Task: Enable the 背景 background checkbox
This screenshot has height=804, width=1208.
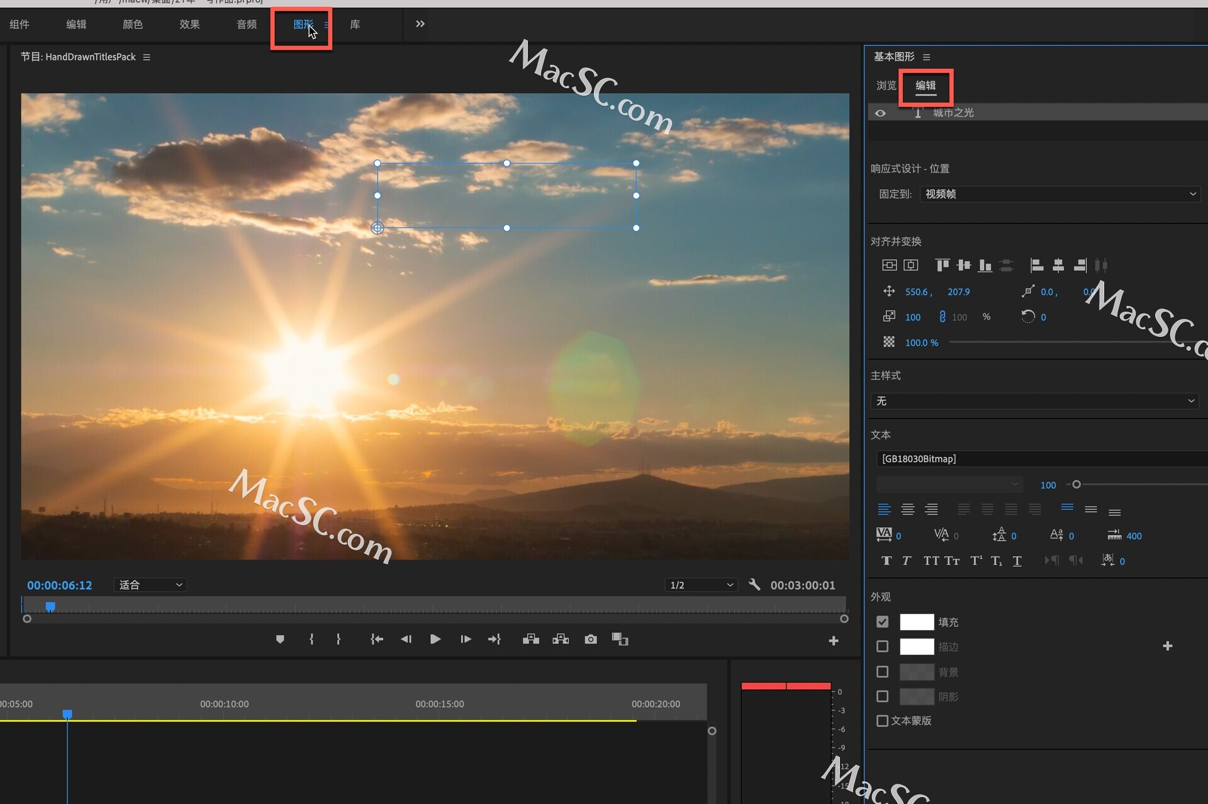Action: point(882,671)
